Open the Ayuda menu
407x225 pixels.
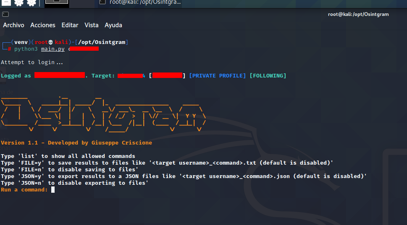tap(113, 25)
